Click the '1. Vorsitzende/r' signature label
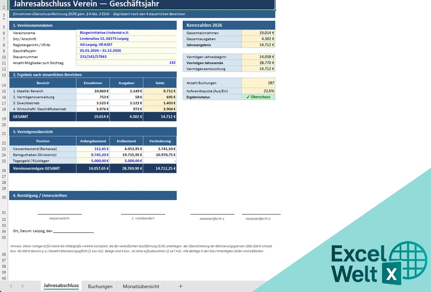Image resolution: width=431 pixels, height=292 pixels. [x=143, y=218]
